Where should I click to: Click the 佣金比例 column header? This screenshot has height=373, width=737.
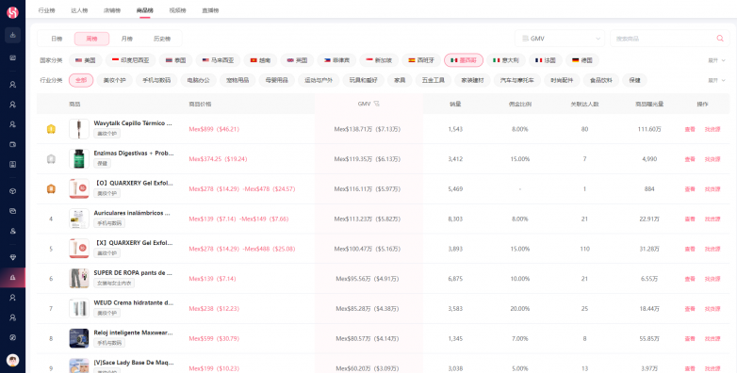(x=520, y=104)
